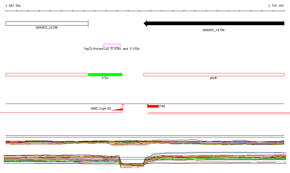
Task: Select the green S710 segment
Action: [x=105, y=75]
